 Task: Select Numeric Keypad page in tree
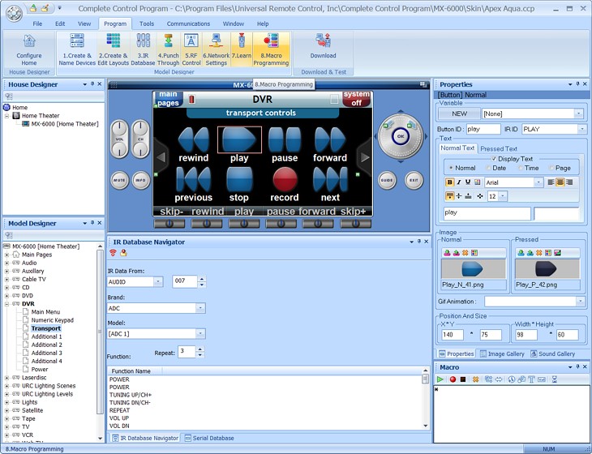point(52,320)
